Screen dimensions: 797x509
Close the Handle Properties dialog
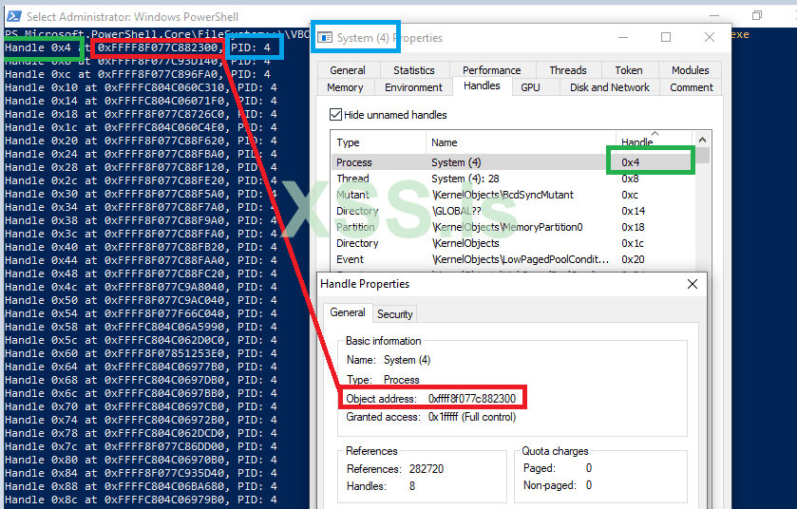point(693,284)
